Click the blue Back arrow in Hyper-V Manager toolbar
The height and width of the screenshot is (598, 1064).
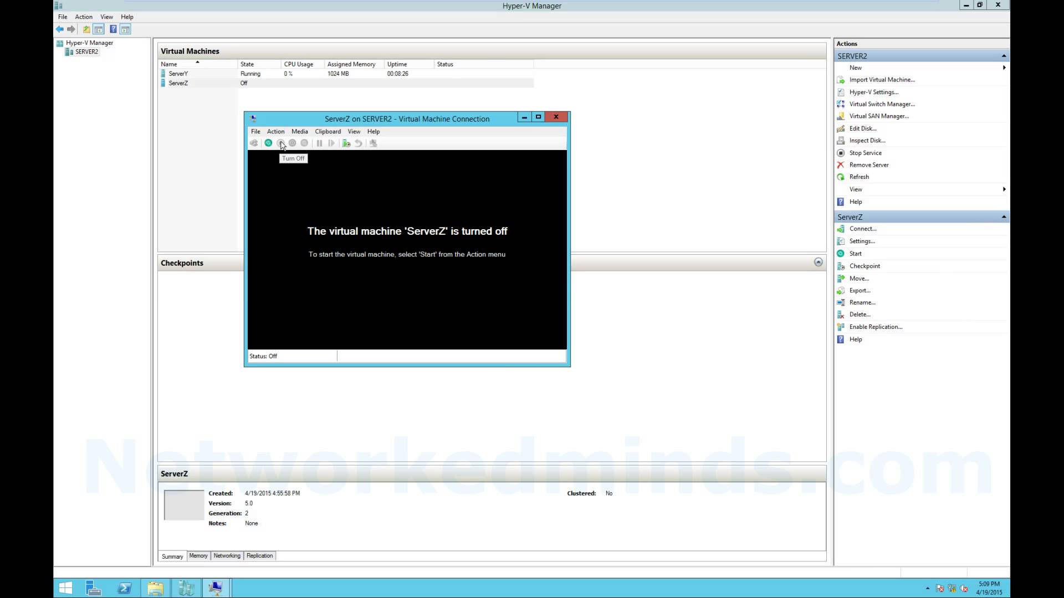coord(60,29)
